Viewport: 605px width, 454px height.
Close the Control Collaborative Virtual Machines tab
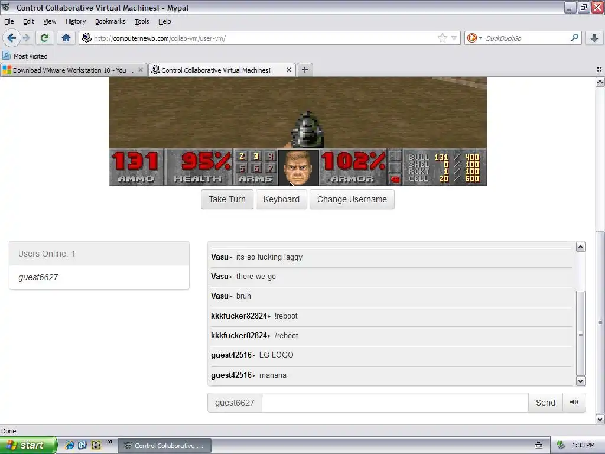[x=288, y=70]
